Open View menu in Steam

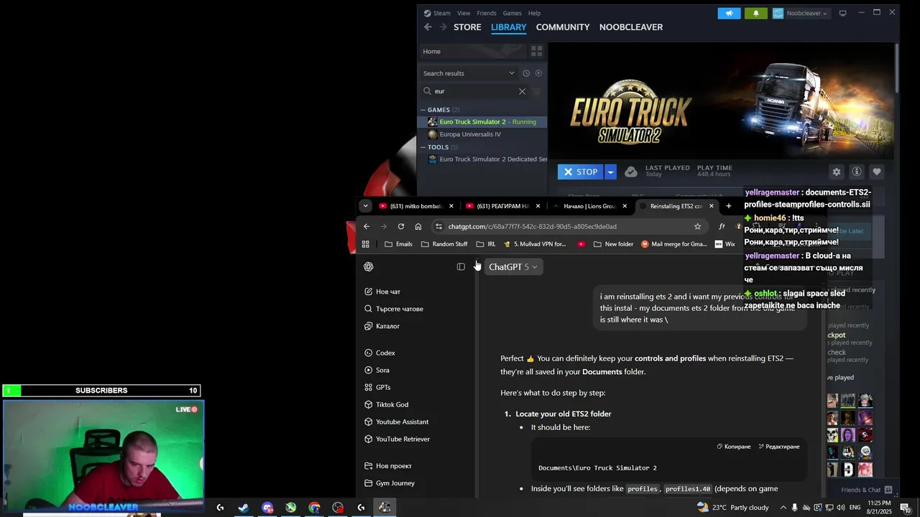464,13
